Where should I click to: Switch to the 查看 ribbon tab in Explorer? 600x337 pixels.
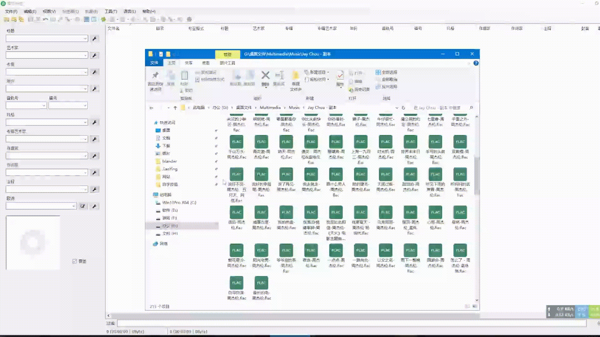tap(206, 63)
